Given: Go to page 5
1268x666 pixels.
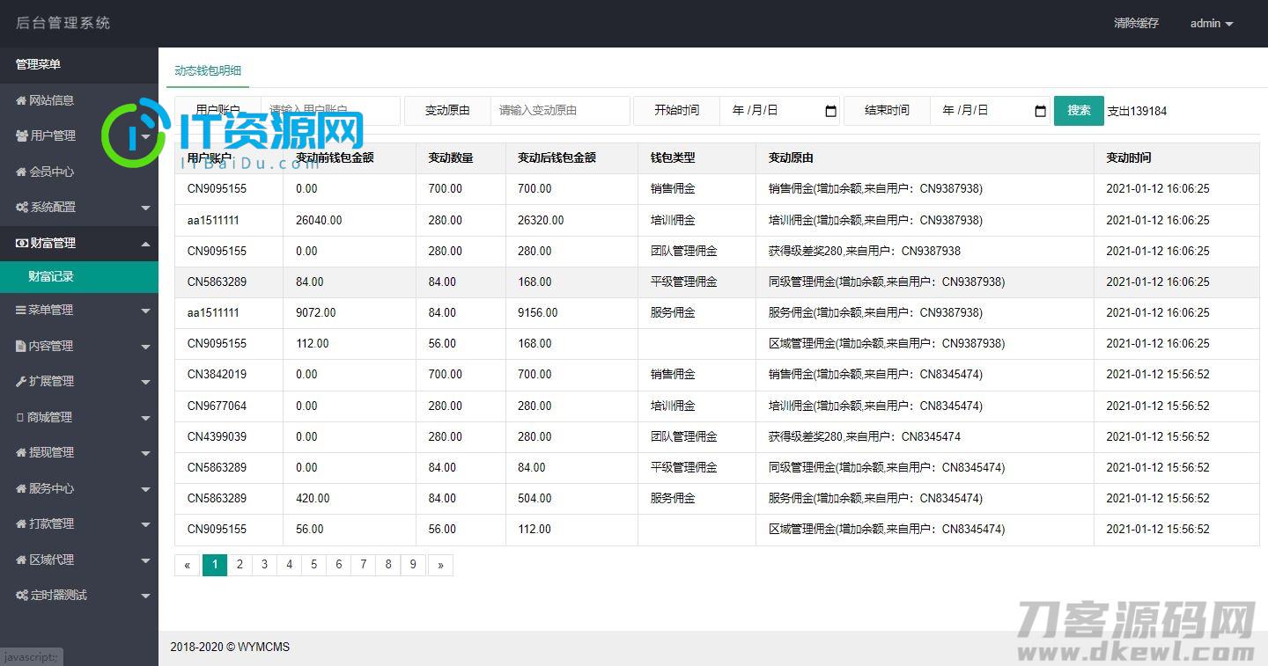Looking at the screenshot, I should click(313, 565).
